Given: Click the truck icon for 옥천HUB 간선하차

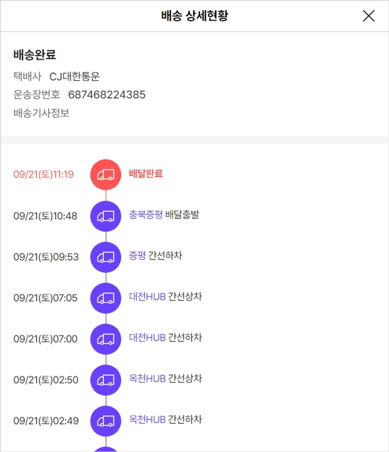Looking at the screenshot, I should coord(106,420).
